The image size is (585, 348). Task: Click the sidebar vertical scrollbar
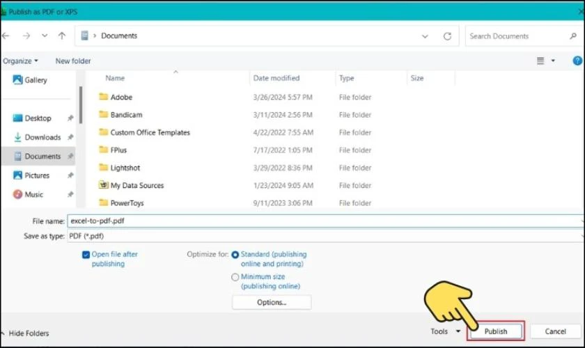[x=81, y=105]
